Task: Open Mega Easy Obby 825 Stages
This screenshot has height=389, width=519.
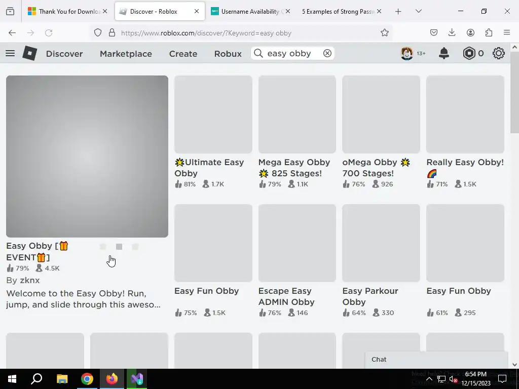Action: point(294,168)
